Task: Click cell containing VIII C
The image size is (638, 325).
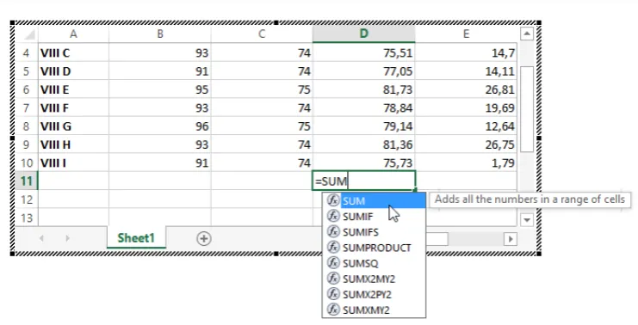Action: [x=73, y=52]
